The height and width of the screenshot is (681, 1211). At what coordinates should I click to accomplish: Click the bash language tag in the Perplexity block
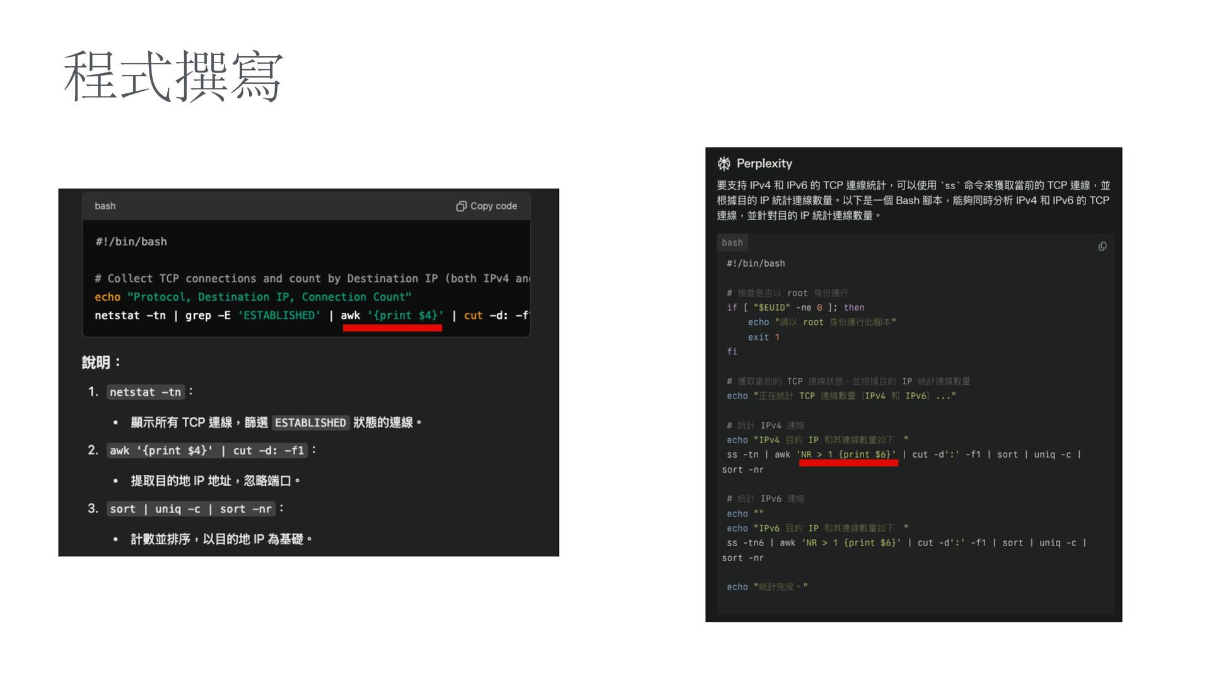pyautogui.click(x=732, y=243)
